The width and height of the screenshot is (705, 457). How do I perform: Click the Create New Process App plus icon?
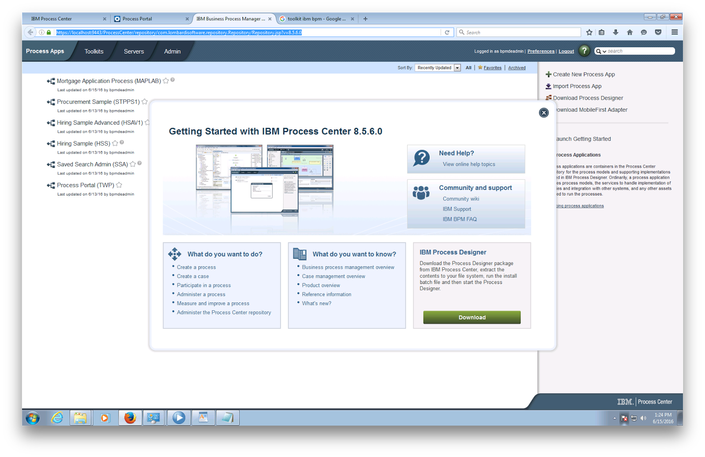pos(549,74)
